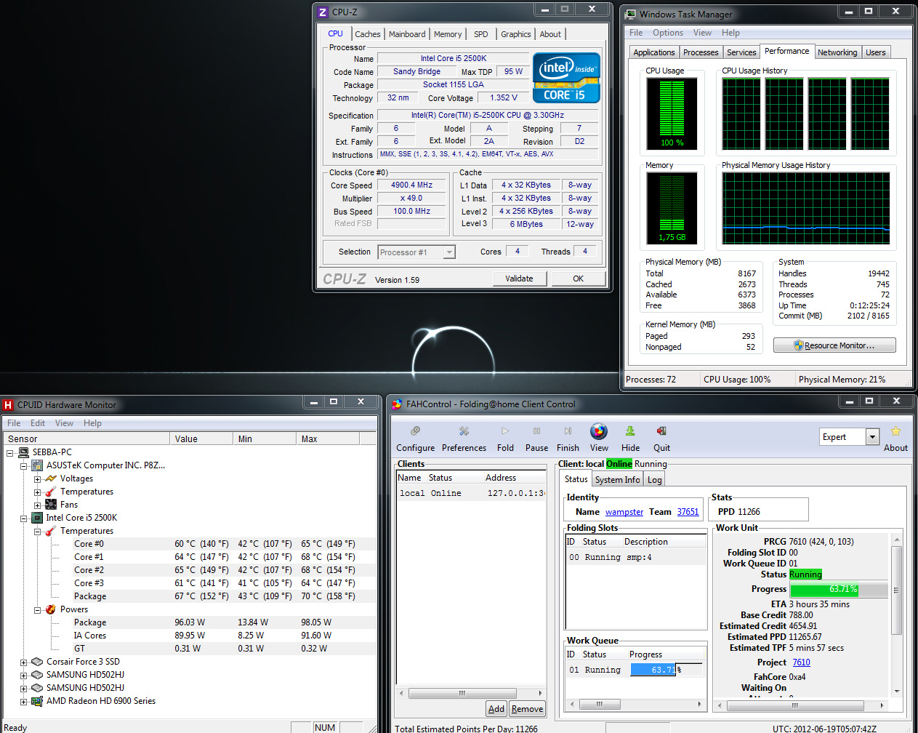Image resolution: width=918 pixels, height=733 pixels.
Task: Open the Edit menu in Hardware Monitor
Action: coord(38,423)
